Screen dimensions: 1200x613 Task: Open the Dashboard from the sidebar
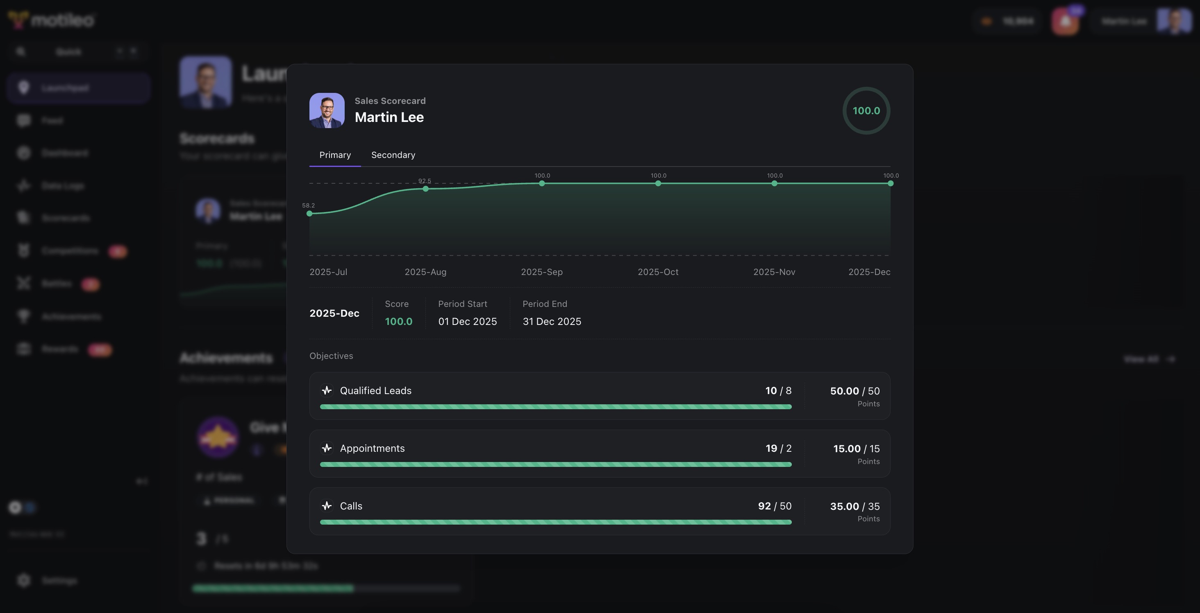tap(65, 153)
